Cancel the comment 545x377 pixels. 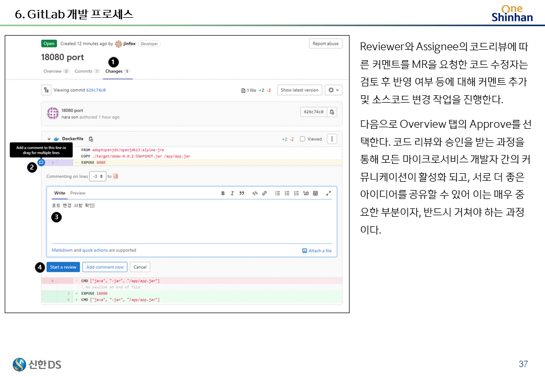140,267
